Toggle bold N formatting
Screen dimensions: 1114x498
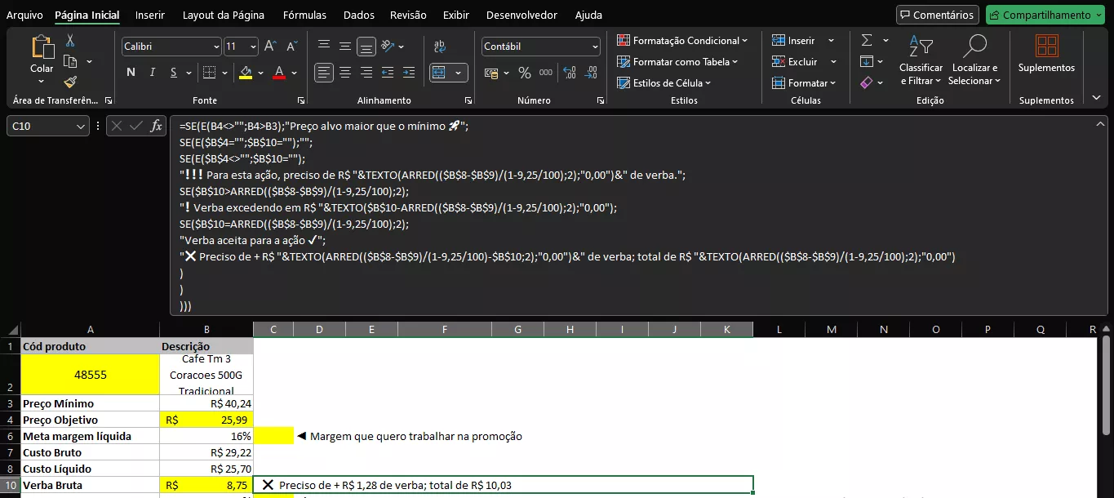tap(131, 73)
